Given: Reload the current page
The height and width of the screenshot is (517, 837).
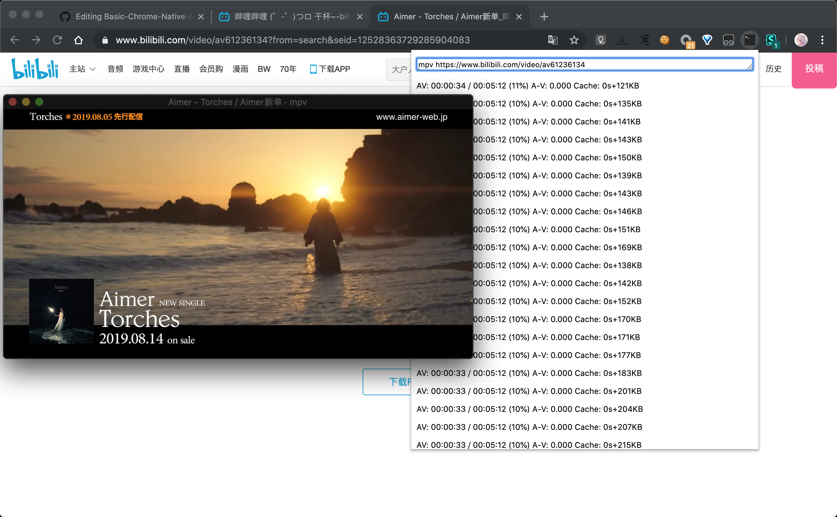Looking at the screenshot, I should 57,40.
